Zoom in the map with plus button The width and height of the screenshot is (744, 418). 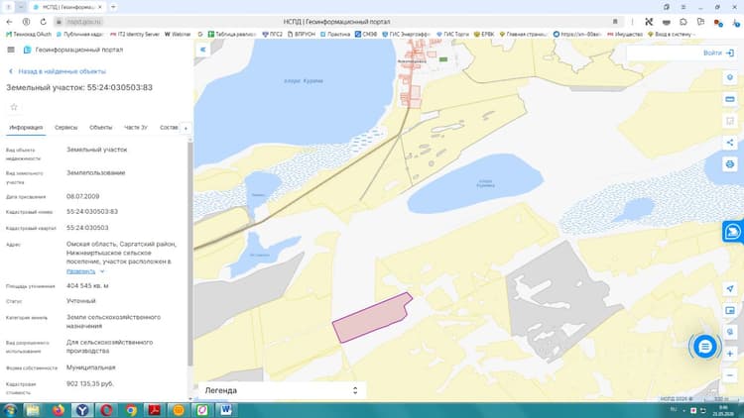click(730, 354)
